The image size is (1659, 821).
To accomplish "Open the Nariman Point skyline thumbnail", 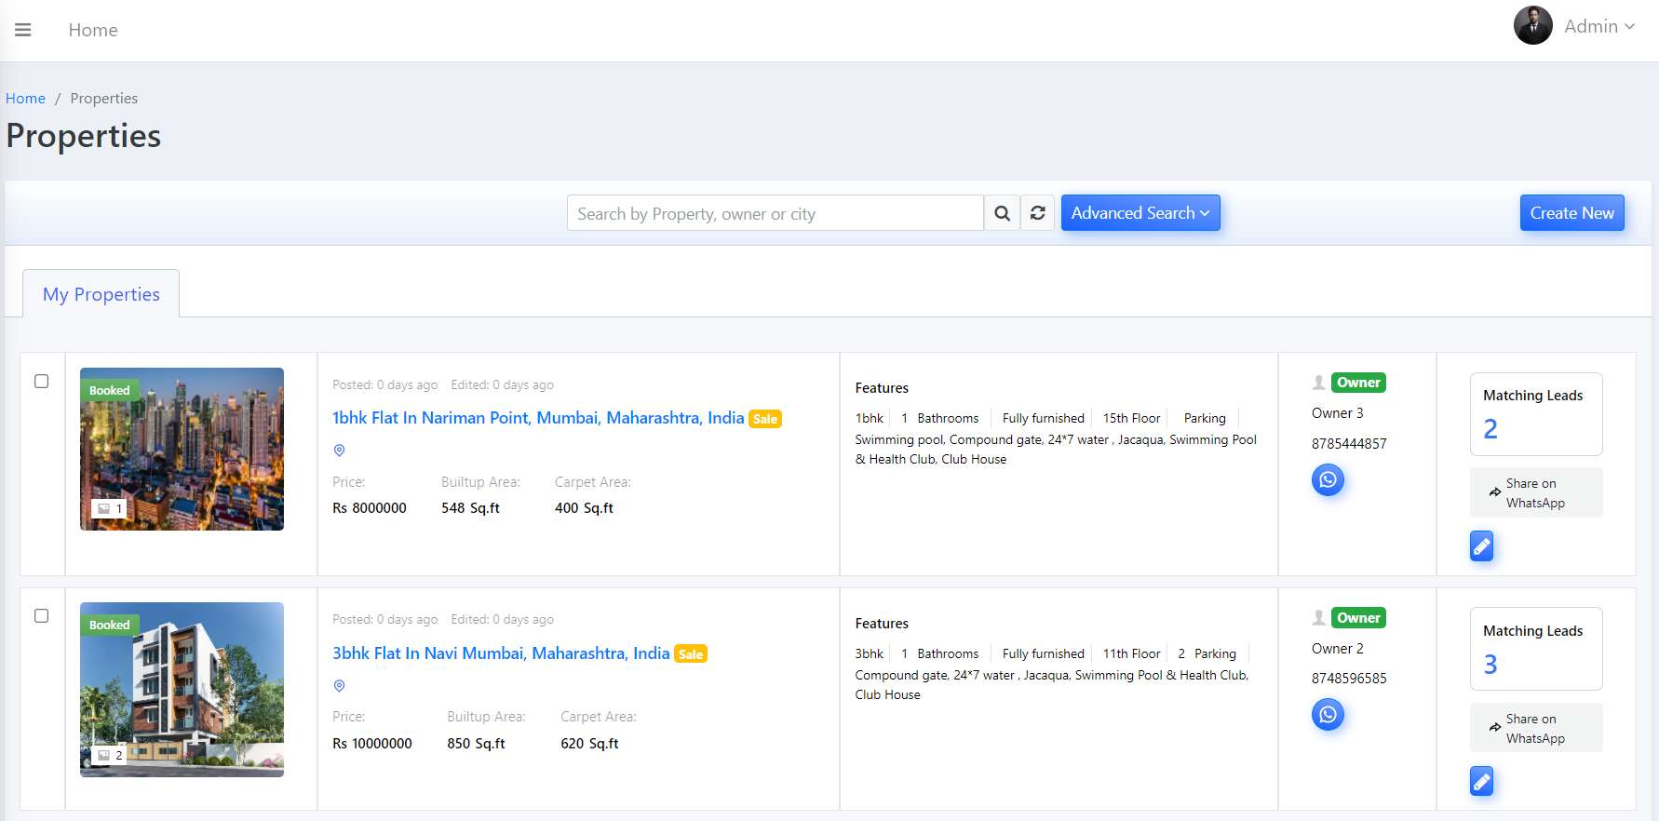I will tap(182, 449).
